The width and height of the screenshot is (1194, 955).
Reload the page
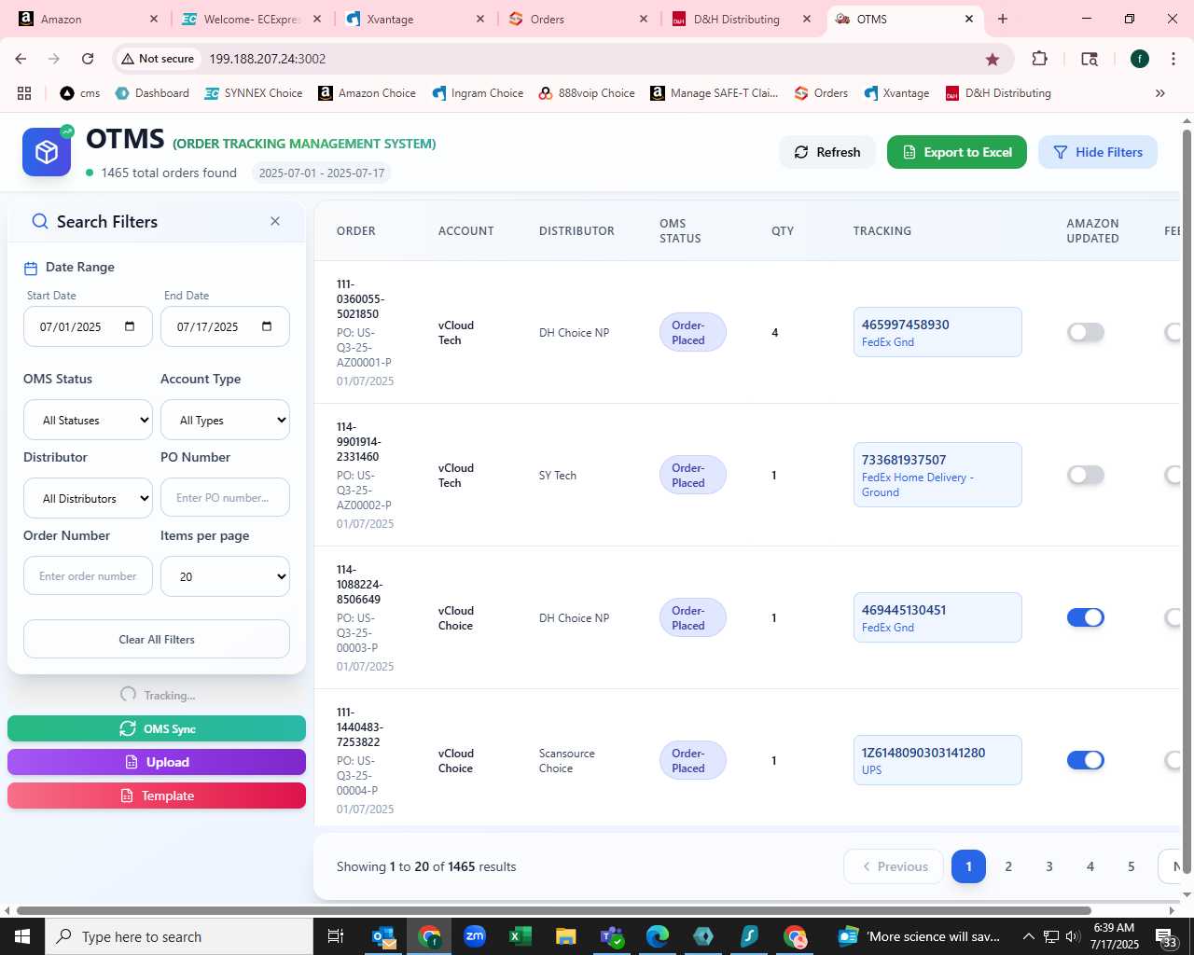pyautogui.click(x=88, y=59)
